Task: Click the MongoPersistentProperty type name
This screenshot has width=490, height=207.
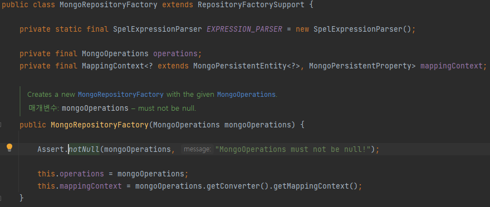Action: (x=360, y=66)
